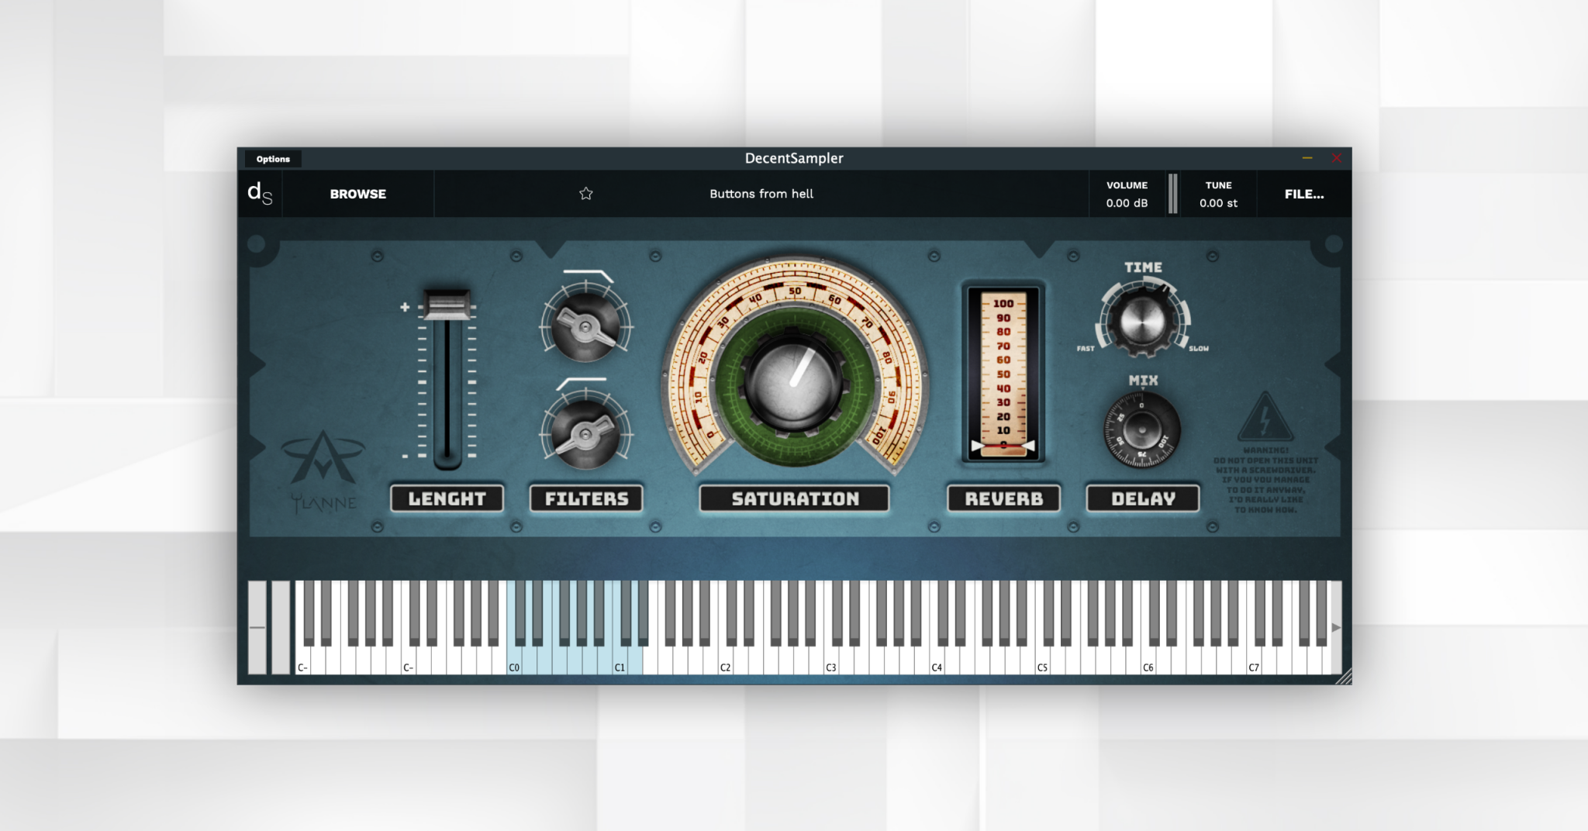Open the Options menu

273,159
